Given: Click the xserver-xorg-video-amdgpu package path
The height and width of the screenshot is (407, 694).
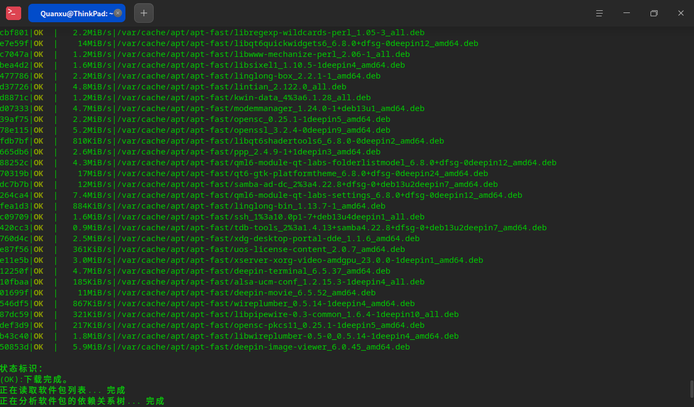Looking at the screenshot, I should [300, 260].
